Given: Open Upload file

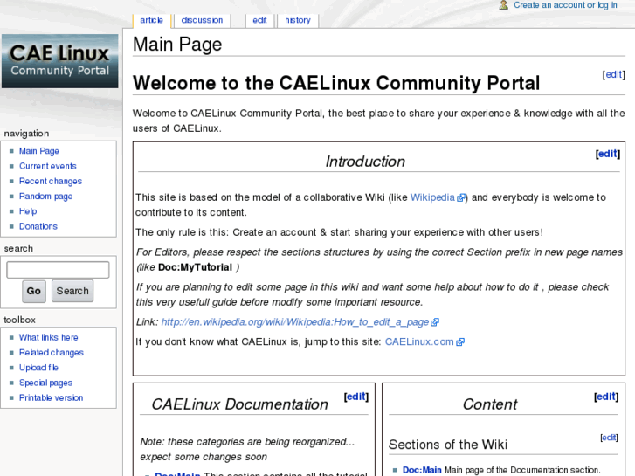Looking at the screenshot, I should [x=39, y=368].
